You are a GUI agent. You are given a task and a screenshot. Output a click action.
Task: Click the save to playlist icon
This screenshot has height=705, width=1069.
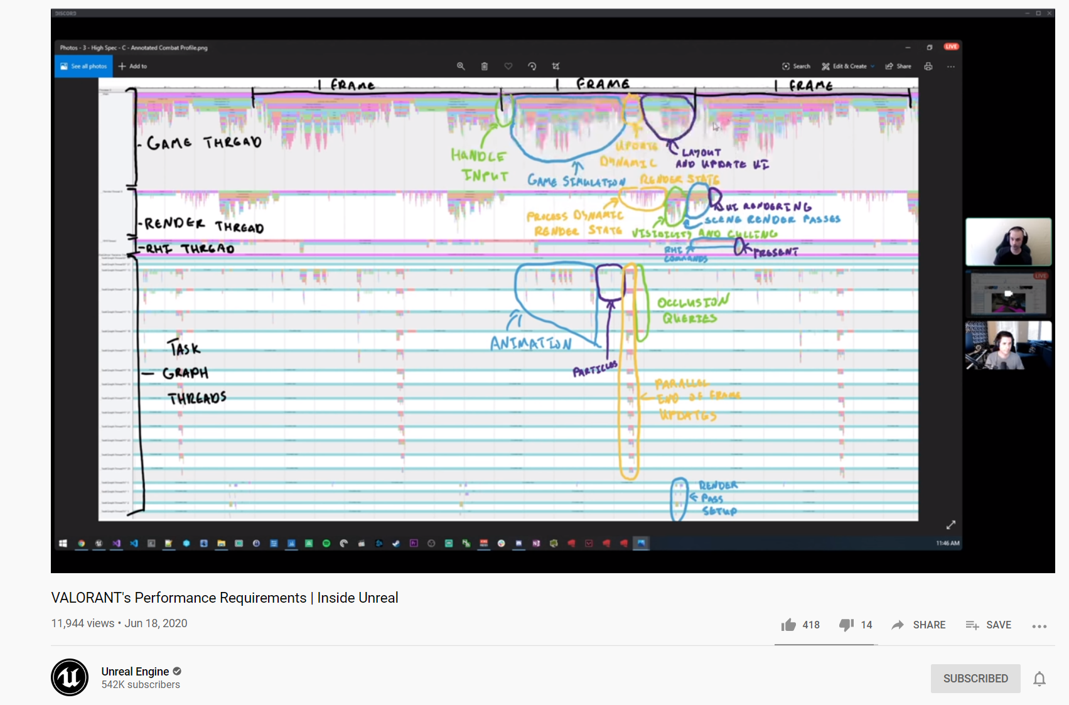tap(972, 625)
